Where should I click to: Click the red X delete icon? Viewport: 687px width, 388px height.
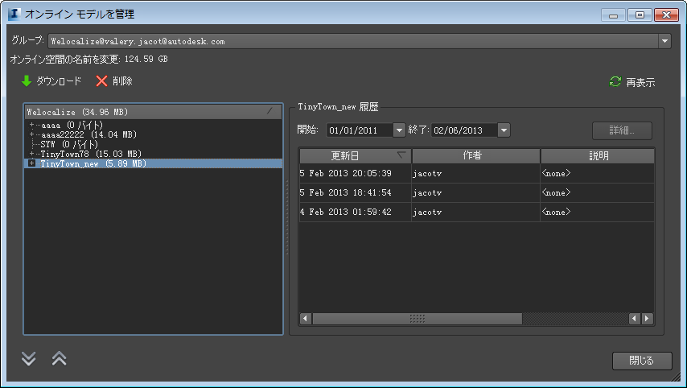101,81
